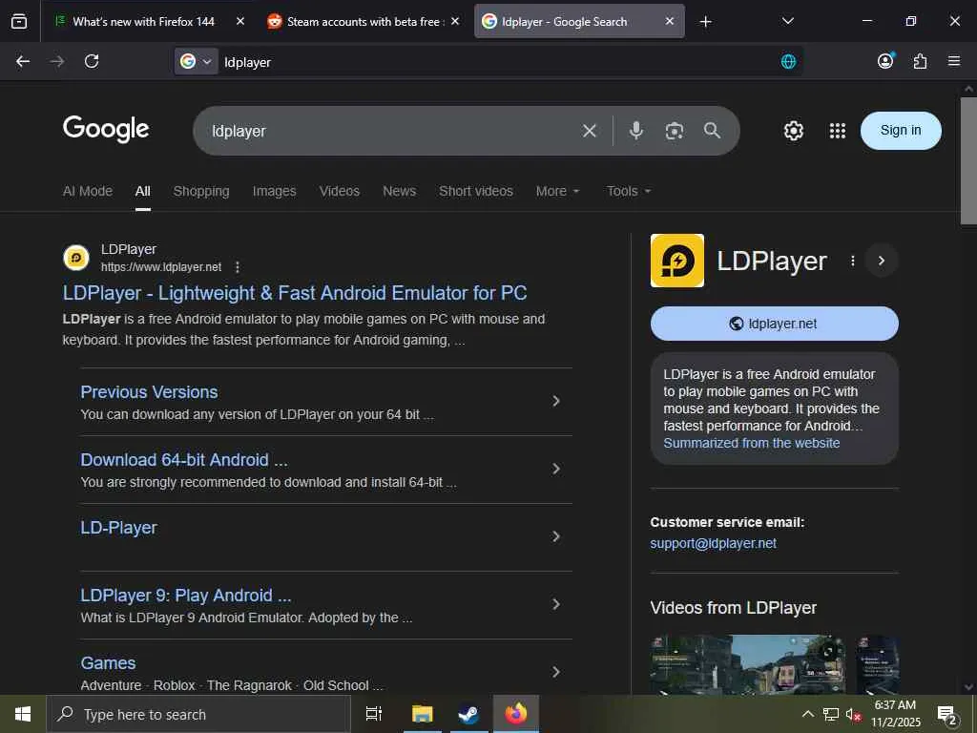Click the Sign in button
Screen dimensions: 977x733
tap(901, 130)
